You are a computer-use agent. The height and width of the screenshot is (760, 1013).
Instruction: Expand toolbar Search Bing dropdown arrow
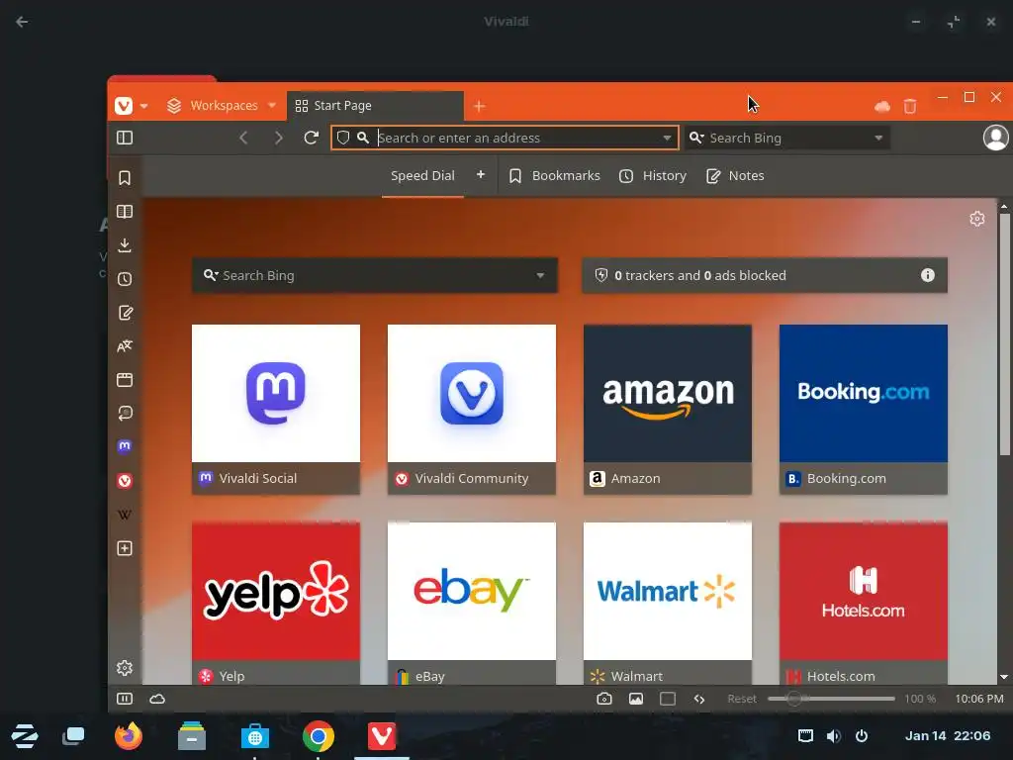[x=878, y=138]
